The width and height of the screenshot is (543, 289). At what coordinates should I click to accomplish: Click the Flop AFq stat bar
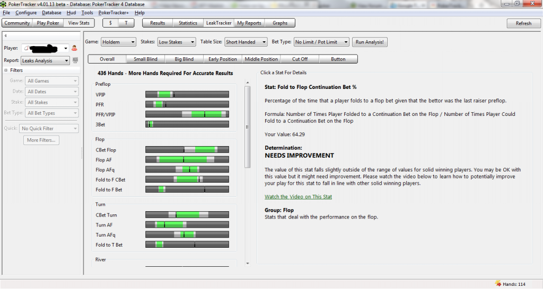click(x=187, y=169)
